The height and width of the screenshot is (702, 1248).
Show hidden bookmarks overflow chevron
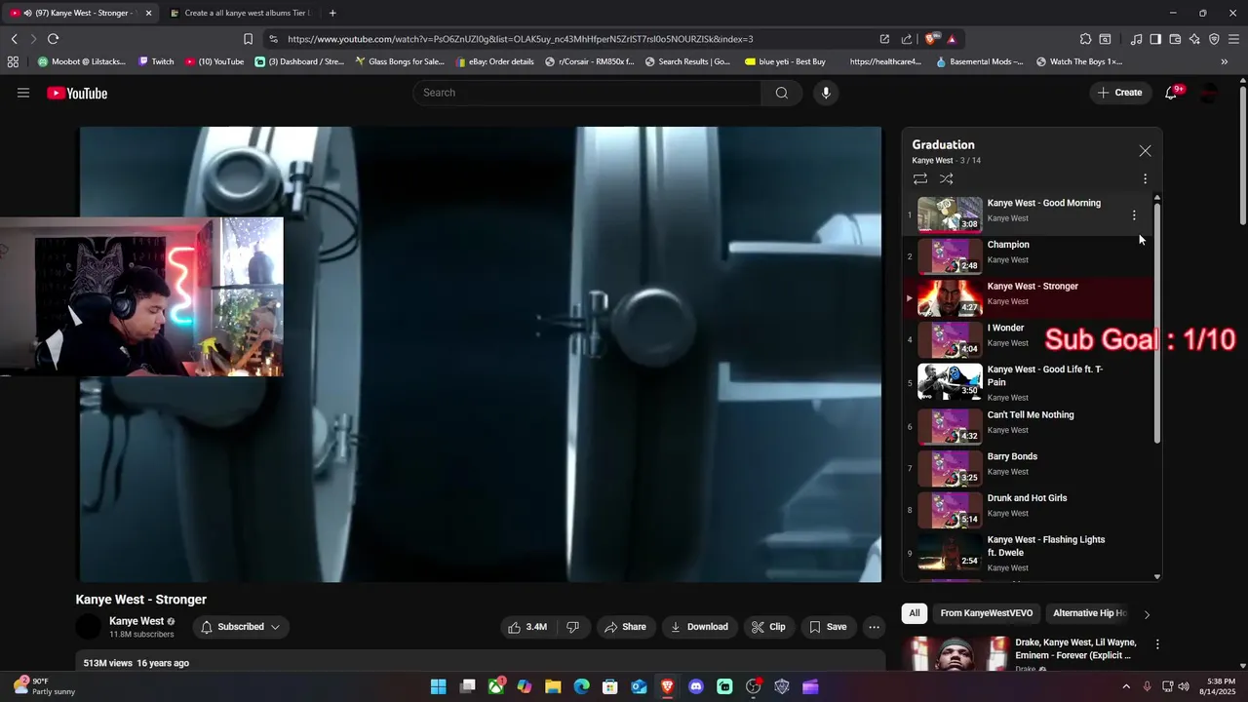(1225, 61)
